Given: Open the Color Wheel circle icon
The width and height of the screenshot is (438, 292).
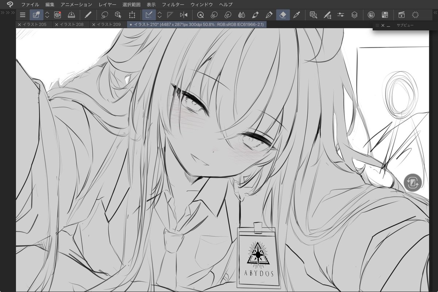Looking at the screenshot, I should 371,15.
